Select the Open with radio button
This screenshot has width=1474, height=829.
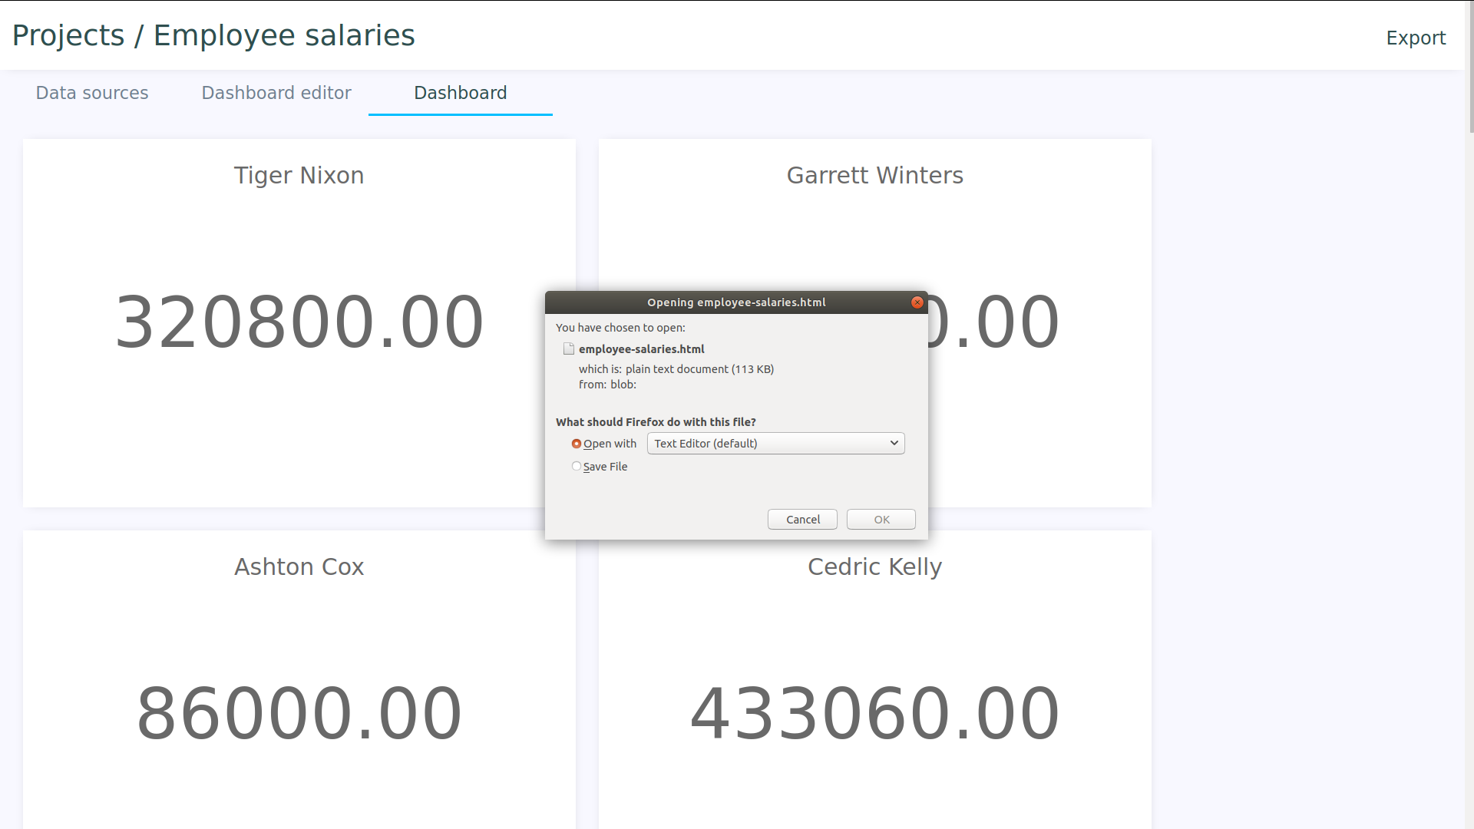(x=577, y=444)
